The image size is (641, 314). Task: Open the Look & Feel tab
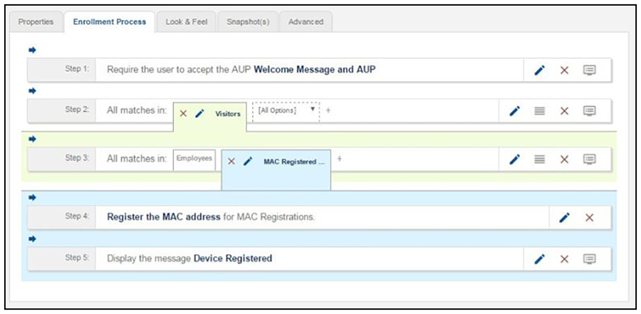pyautogui.click(x=187, y=22)
